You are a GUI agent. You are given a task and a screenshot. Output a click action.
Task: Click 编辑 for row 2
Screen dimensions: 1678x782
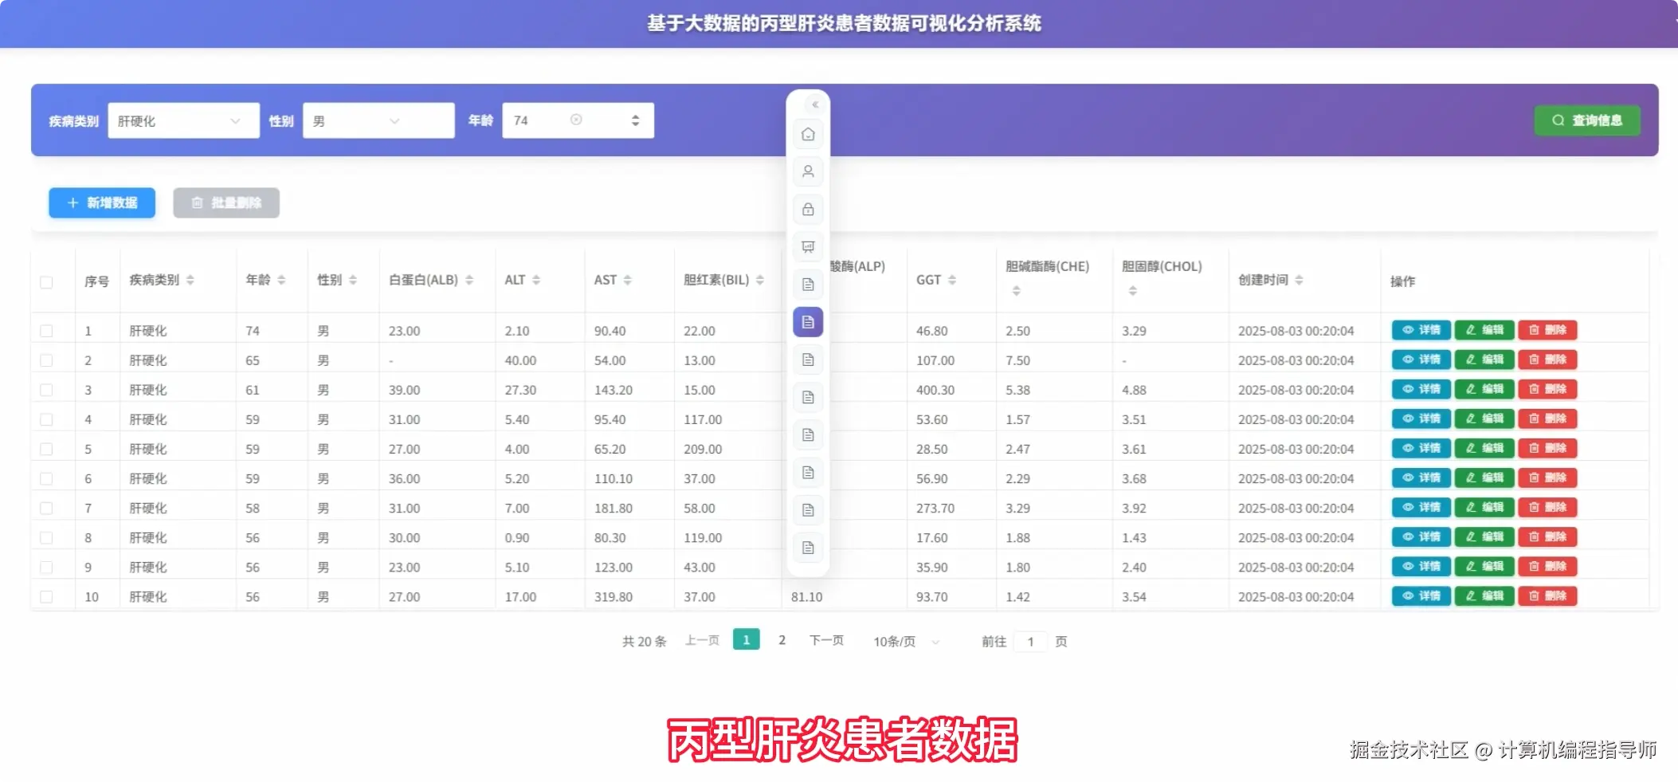1484,360
